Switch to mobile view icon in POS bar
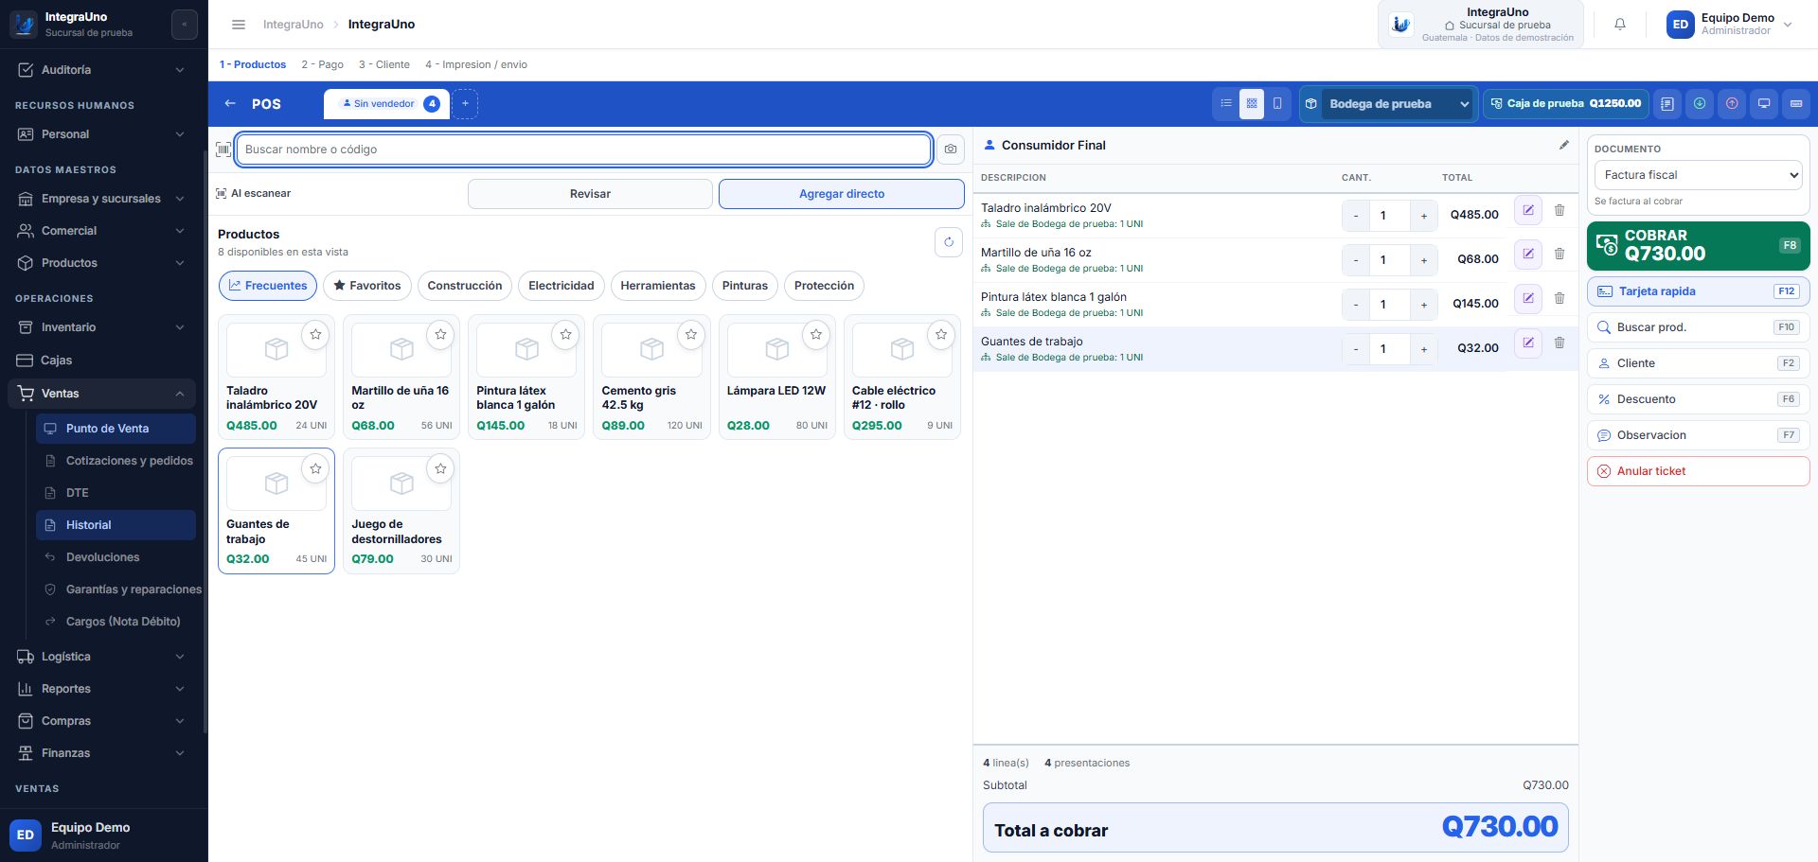 1277,104
